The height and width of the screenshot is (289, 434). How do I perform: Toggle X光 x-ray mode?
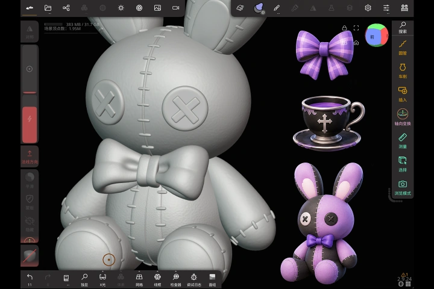click(102, 279)
